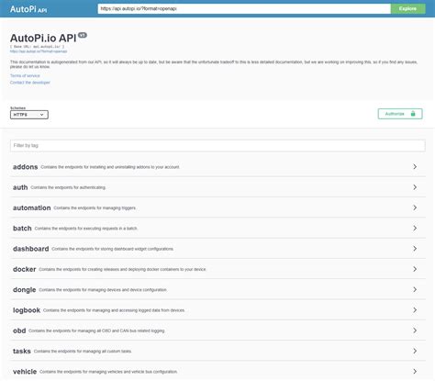435x381 pixels.
Task: Expand the dashboard section chevron
Action: click(x=415, y=249)
